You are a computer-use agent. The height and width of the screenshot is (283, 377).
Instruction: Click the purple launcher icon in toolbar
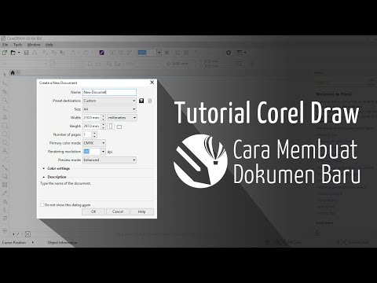pyautogui.click(x=102, y=53)
